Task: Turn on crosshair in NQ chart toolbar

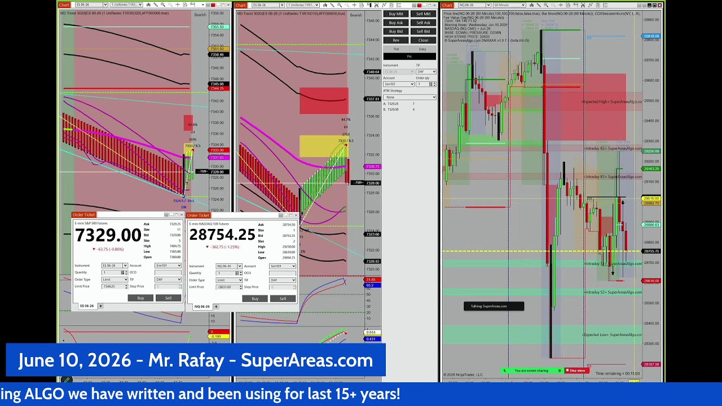Action: coord(561,5)
